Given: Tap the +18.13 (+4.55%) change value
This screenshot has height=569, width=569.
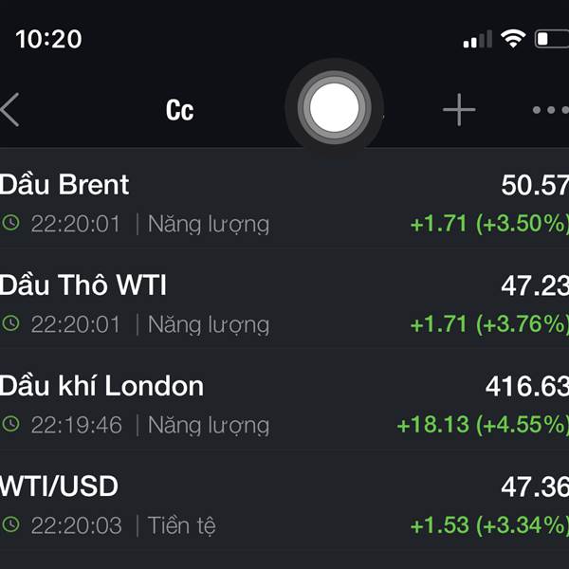Looking at the screenshot, I should 483,425.
